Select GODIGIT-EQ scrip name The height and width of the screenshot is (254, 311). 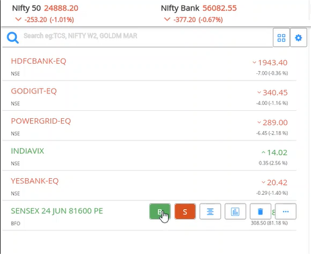[34, 91]
